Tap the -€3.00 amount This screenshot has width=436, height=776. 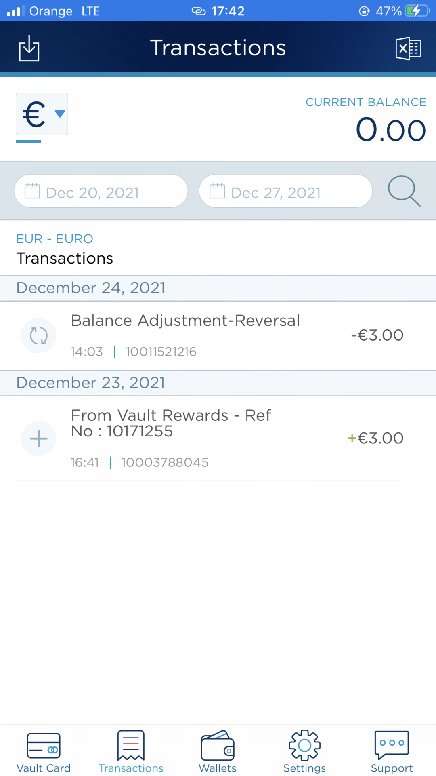(377, 335)
